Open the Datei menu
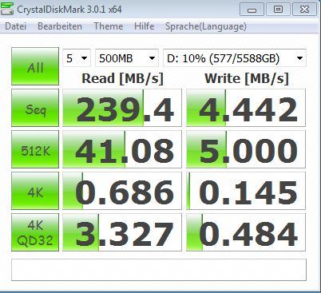Image resolution: width=321 pixels, height=293 pixels. point(15,26)
